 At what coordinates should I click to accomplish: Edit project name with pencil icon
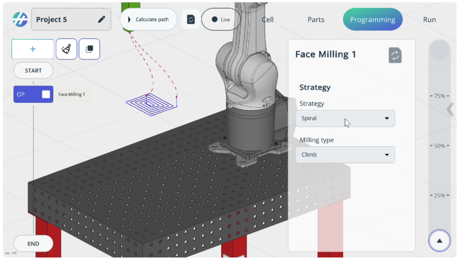coord(101,19)
